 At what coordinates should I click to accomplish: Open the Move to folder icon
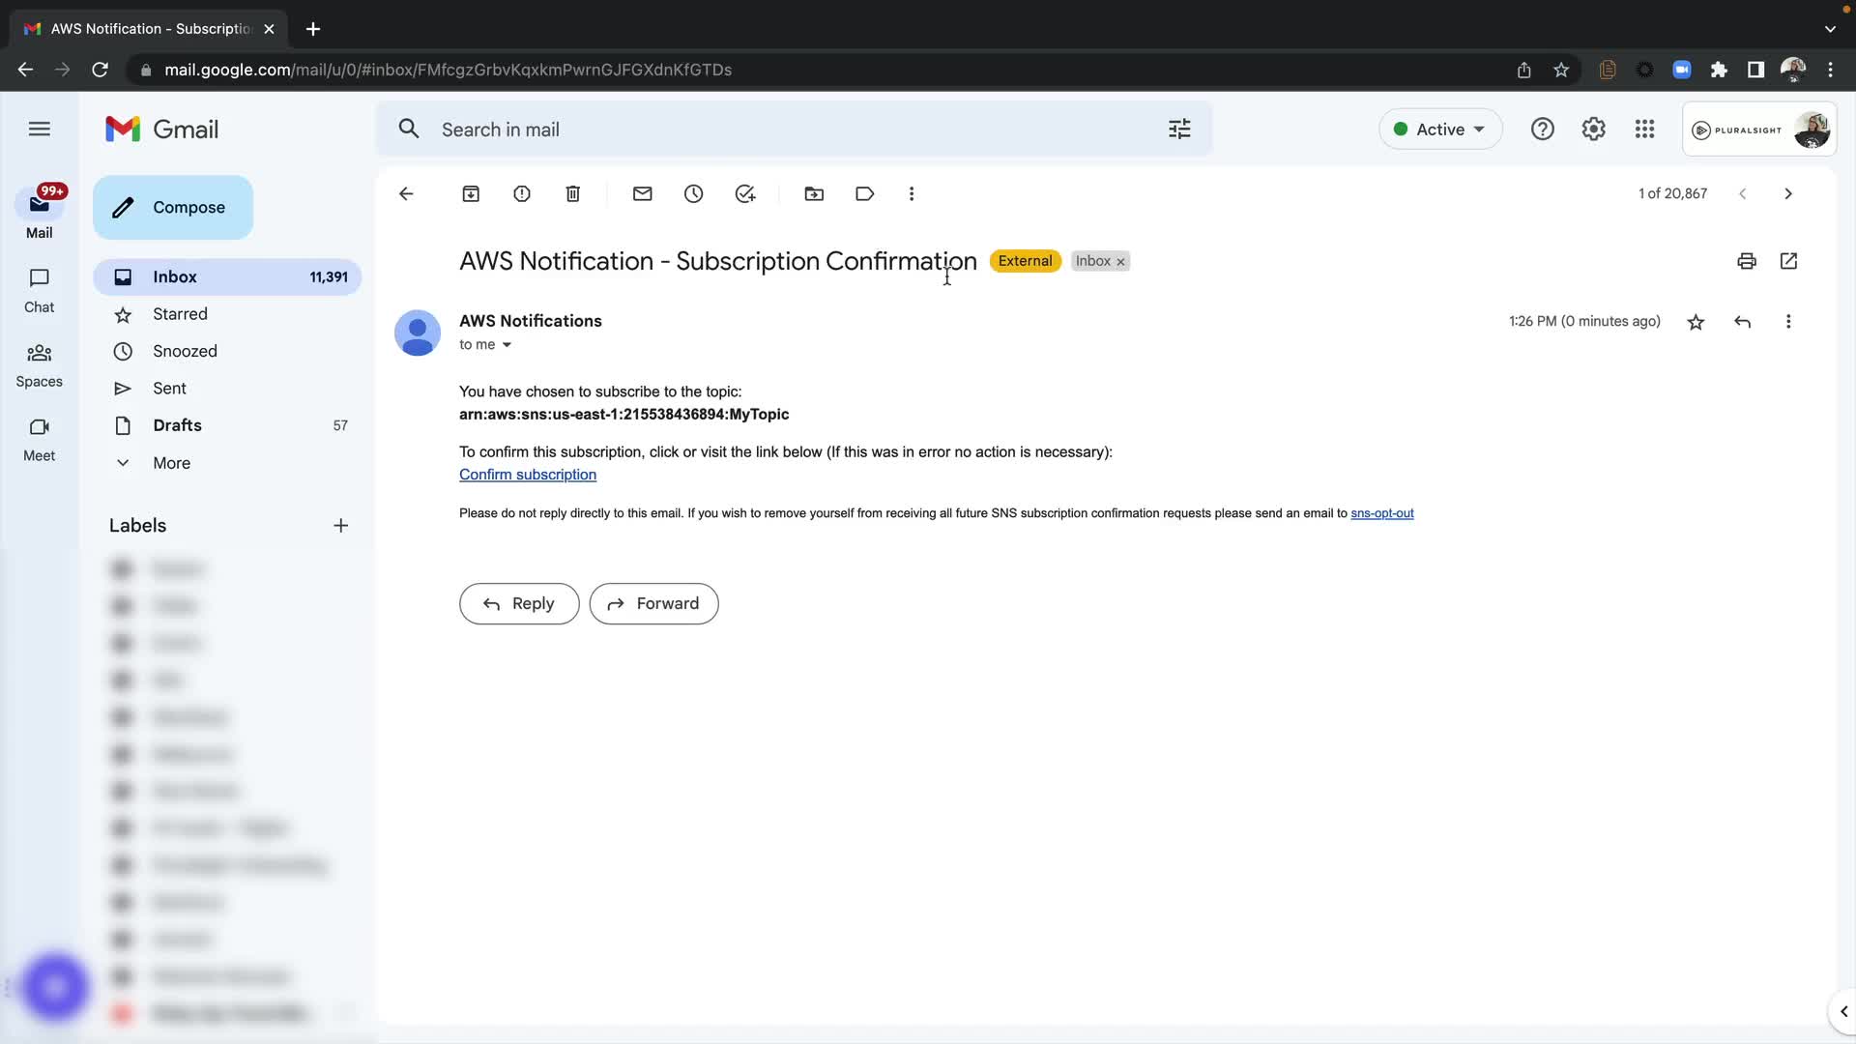click(814, 193)
